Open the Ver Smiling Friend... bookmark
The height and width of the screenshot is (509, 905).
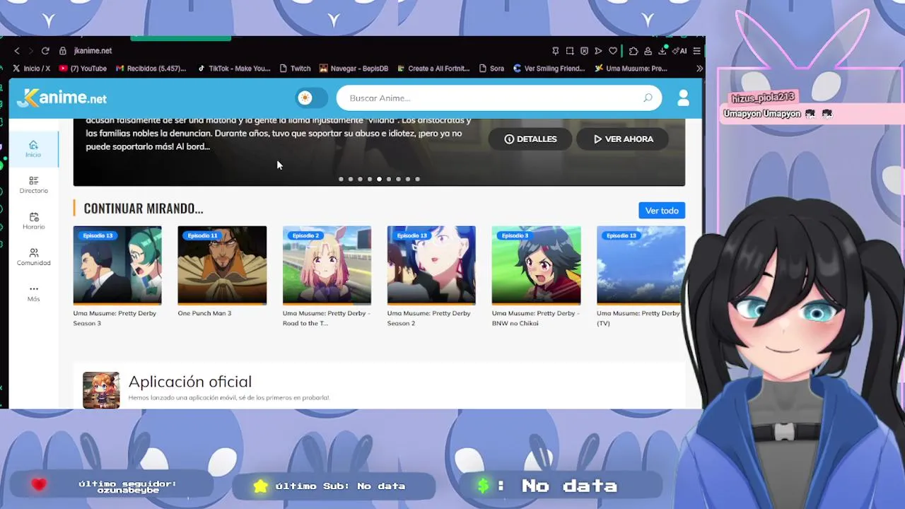549,69
